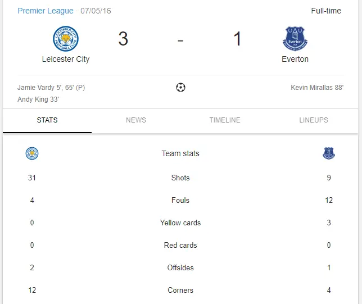Click the large Everton crest
Screen dimensions: 362x304
pyautogui.click(x=295, y=39)
